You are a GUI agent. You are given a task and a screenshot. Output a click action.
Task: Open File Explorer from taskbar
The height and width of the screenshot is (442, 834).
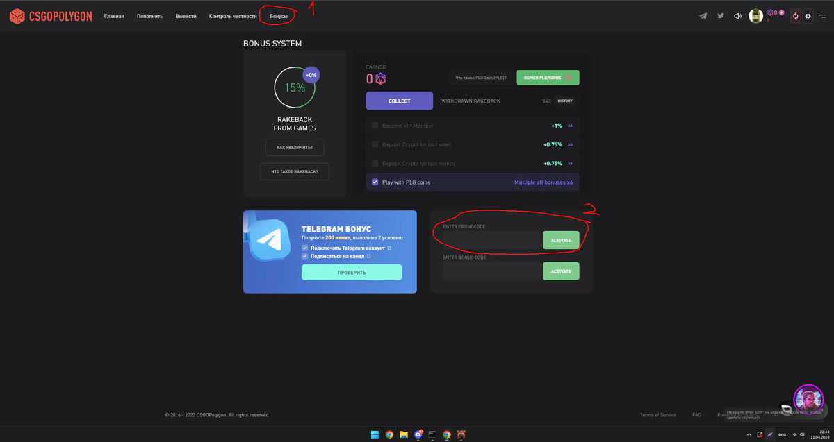(404, 434)
